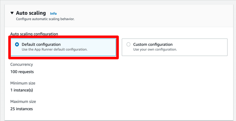The width and height of the screenshot is (236, 121).
Task: Select the Default configuration radio button
Action: pos(17,44)
